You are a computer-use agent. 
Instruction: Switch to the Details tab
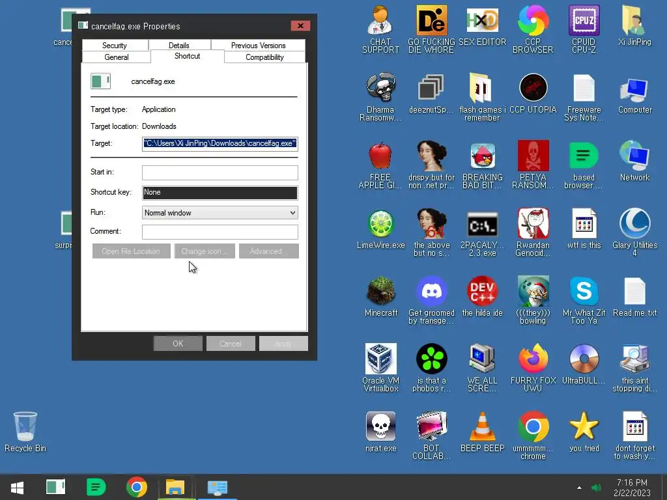[178, 45]
